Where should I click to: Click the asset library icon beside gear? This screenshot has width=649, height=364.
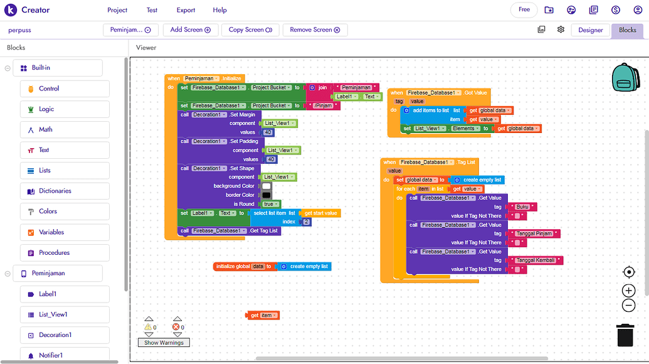tap(541, 29)
